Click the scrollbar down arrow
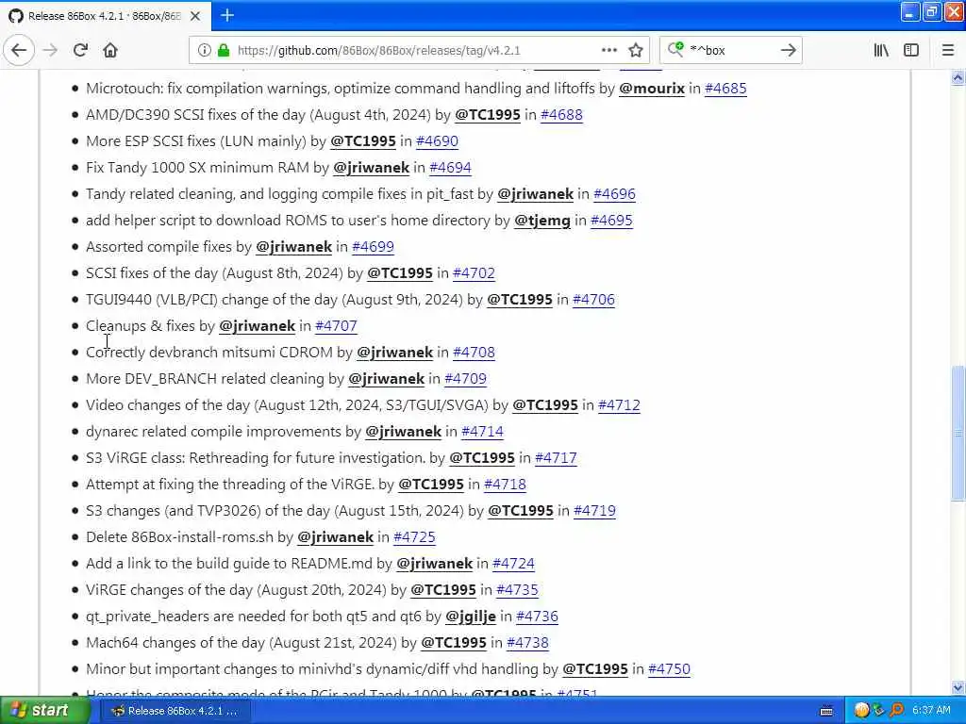Image resolution: width=966 pixels, height=724 pixels. [x=958, y=687]
